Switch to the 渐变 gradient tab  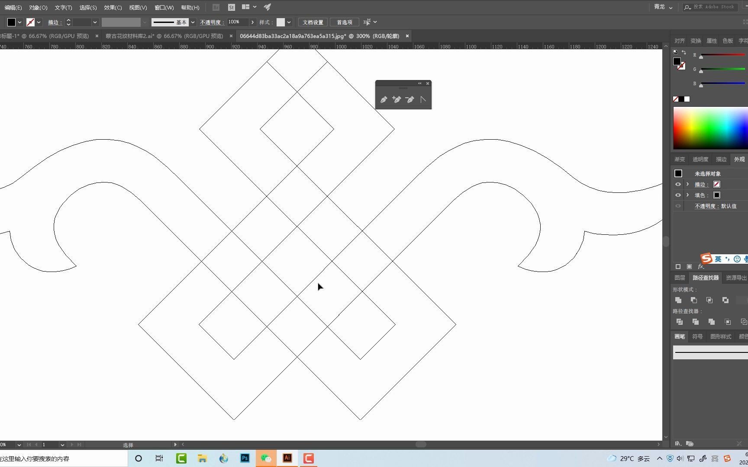click(x=680, y=159)
